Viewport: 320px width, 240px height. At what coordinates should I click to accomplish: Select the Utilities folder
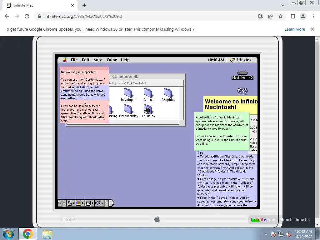point(148,111)
